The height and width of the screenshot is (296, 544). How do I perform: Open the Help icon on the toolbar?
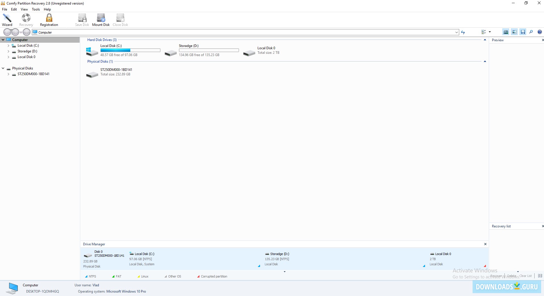(x=540, y=32)
